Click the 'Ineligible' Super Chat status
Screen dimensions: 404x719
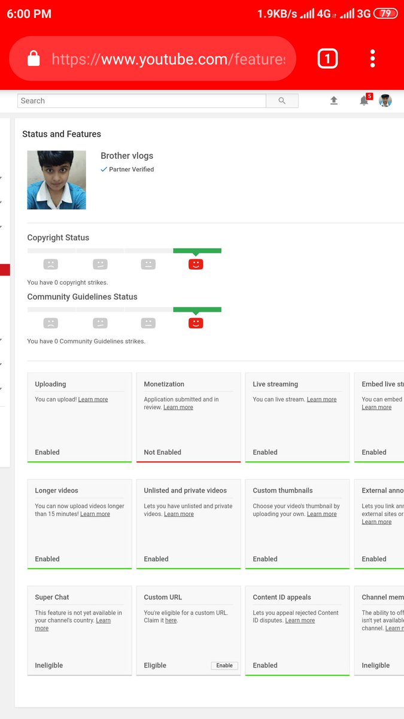click(x=48, y=666)
